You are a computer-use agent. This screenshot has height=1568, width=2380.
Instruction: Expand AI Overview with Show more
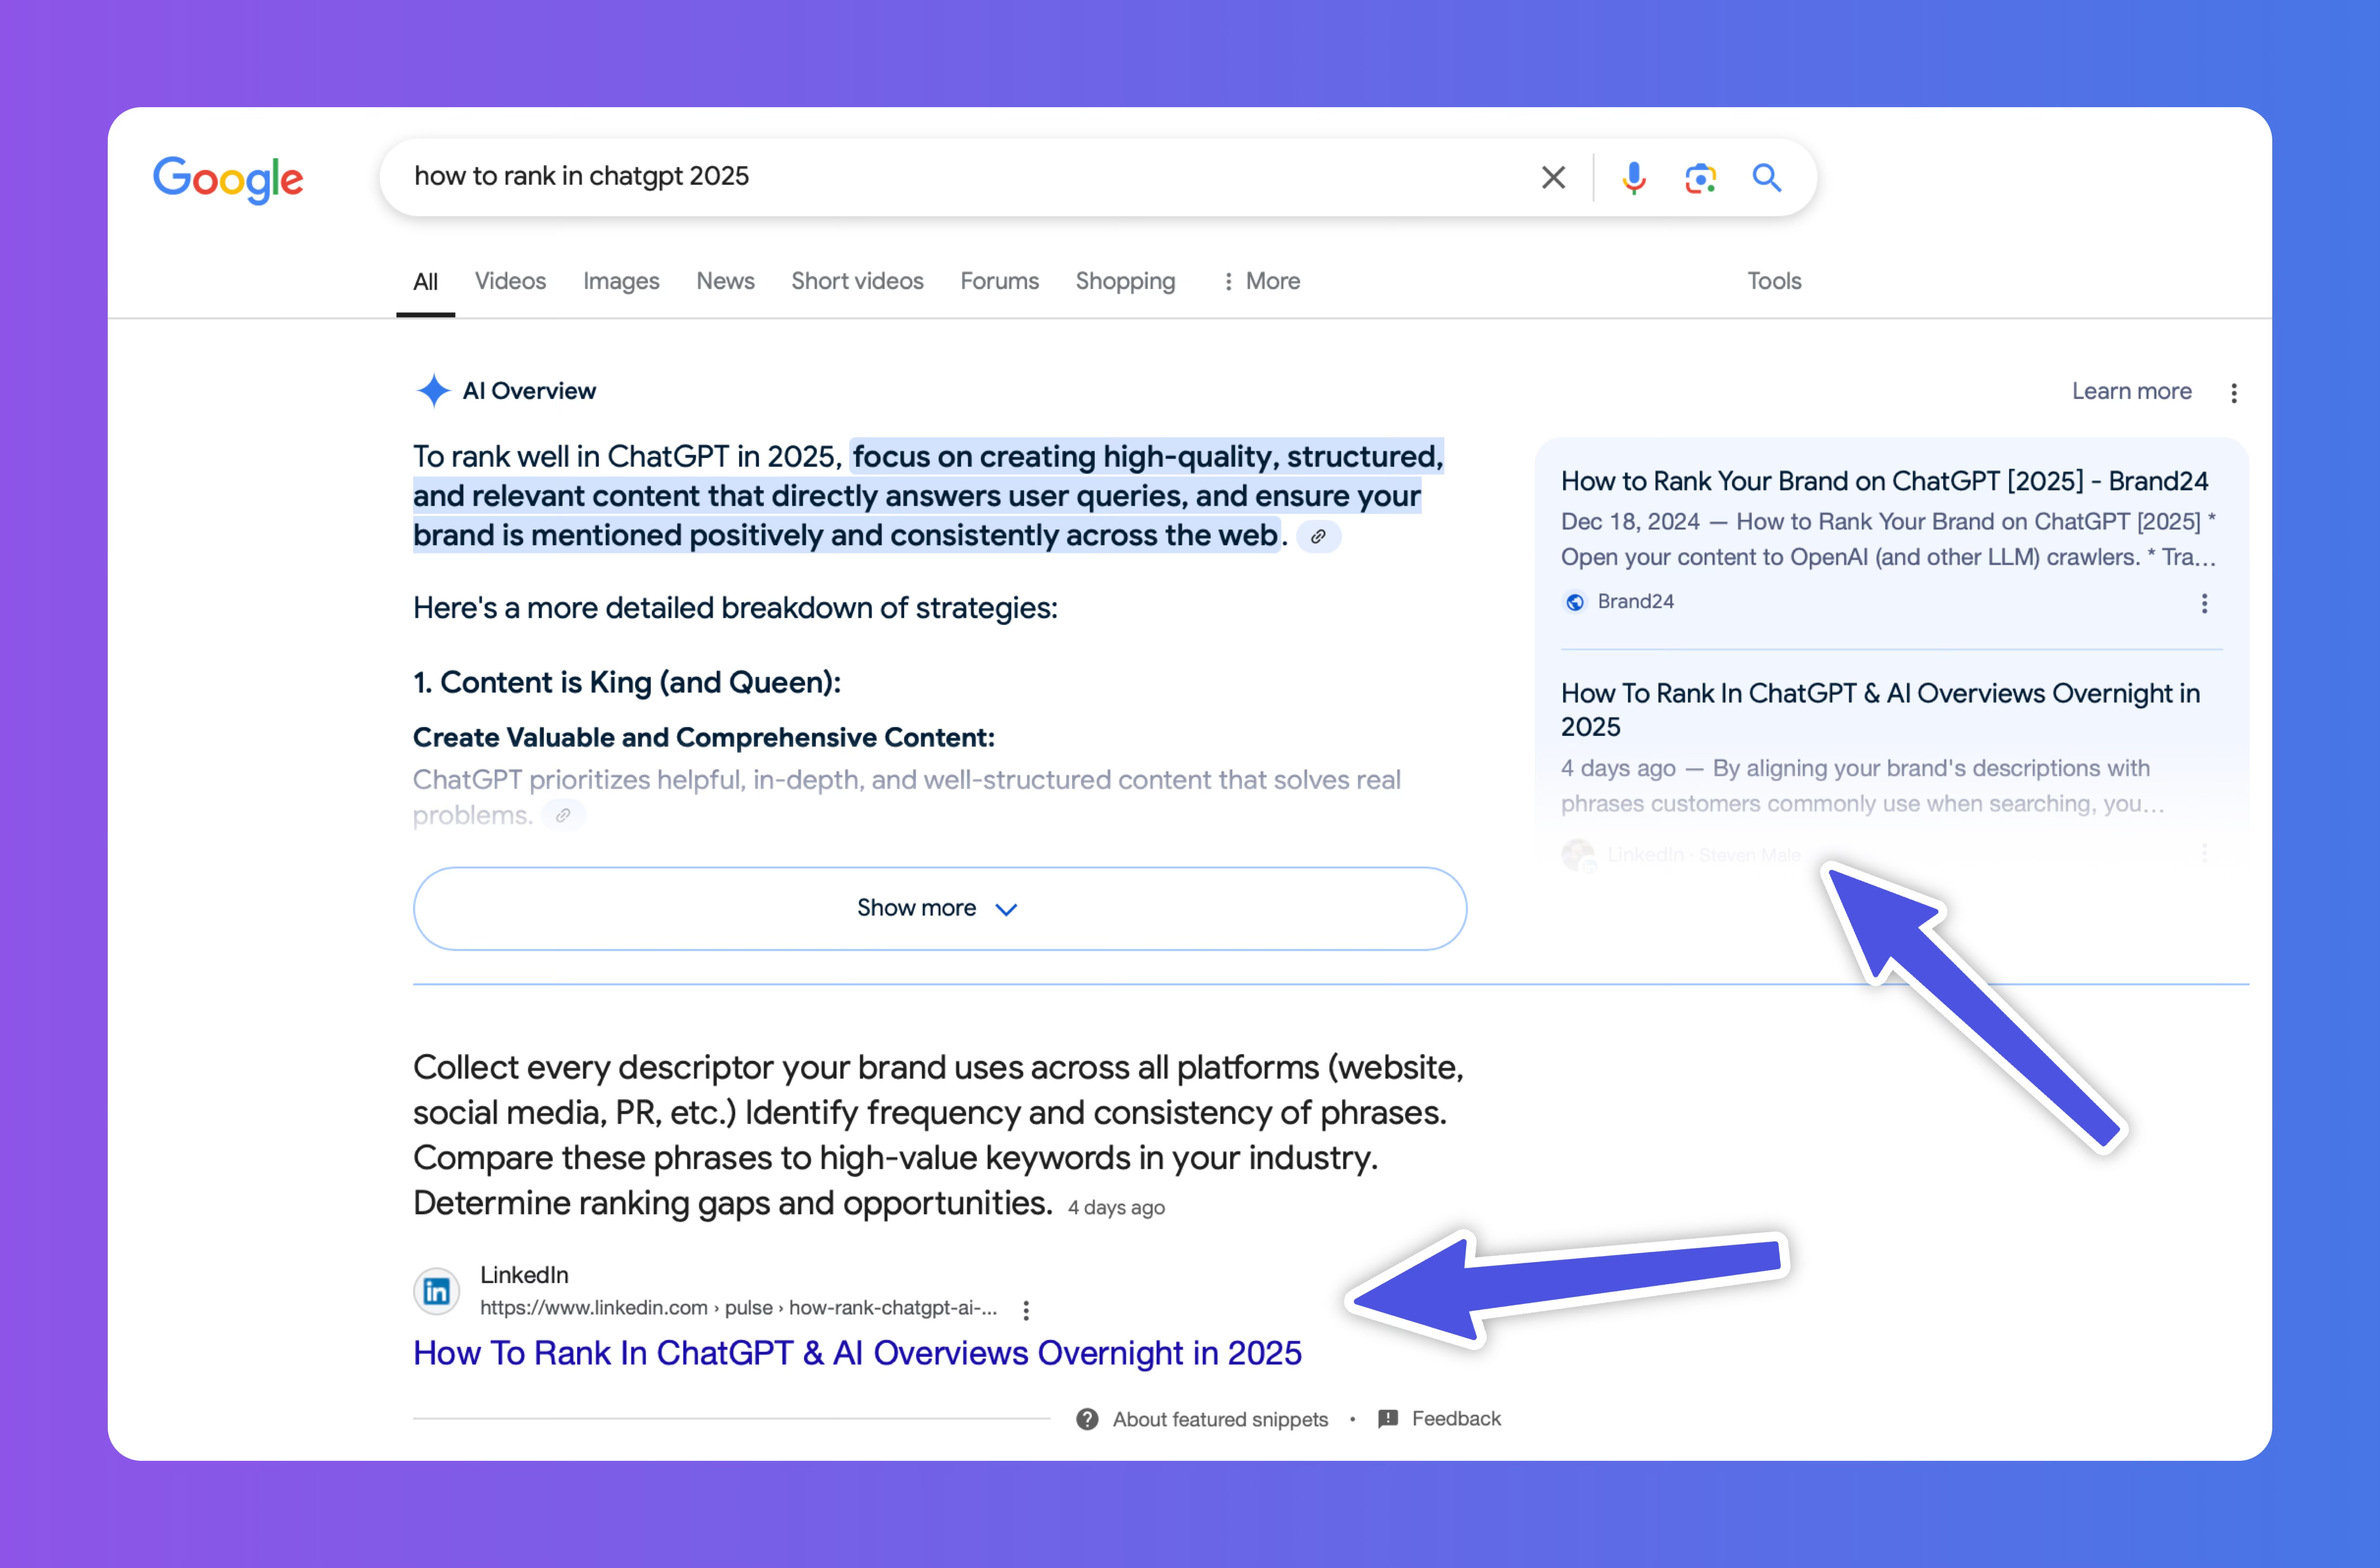[x=939, y=908]
